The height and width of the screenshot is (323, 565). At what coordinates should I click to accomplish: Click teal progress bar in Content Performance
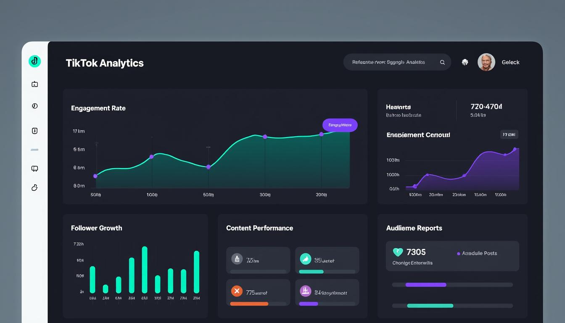[x=311, y=272]
